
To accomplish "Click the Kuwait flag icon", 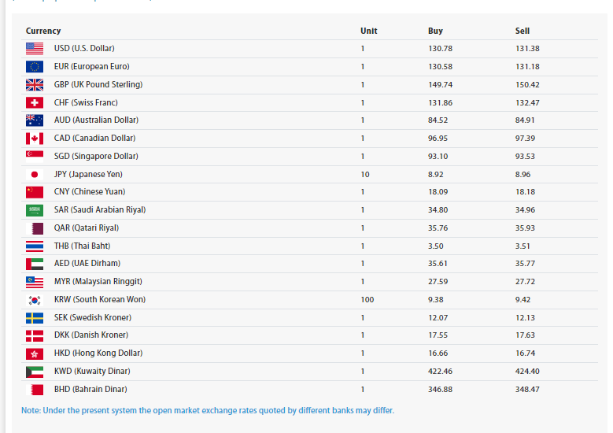I will [35, 372].
